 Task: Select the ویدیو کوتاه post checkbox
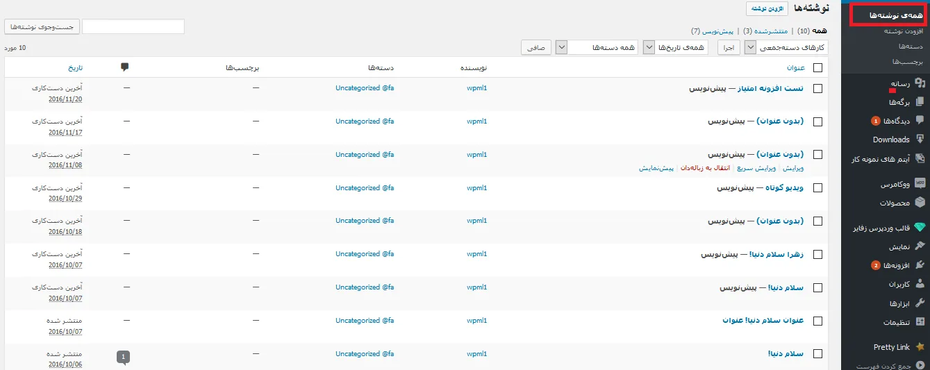817,188
